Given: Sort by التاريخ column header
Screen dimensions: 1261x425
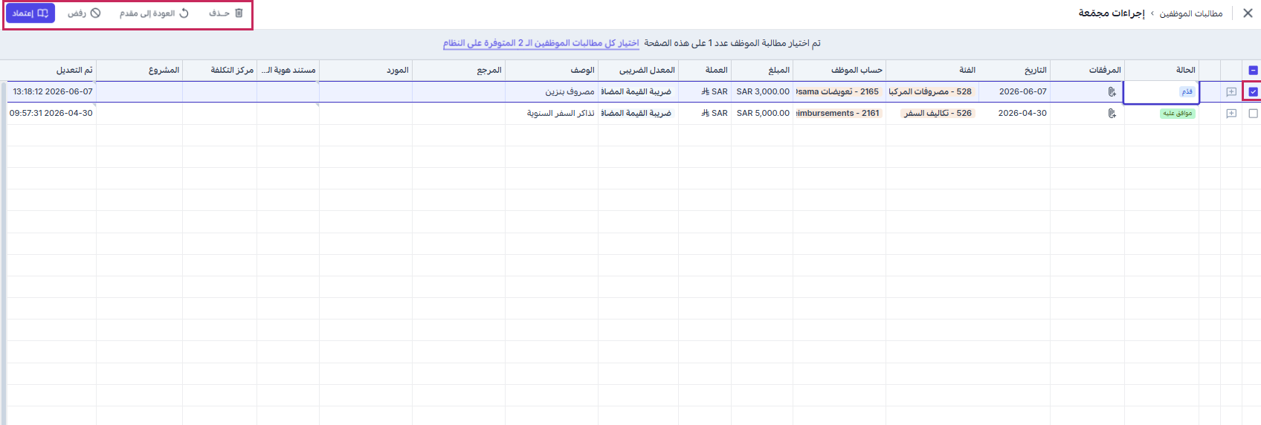Looking at the screenshot, I should (x=1014, y=70).
